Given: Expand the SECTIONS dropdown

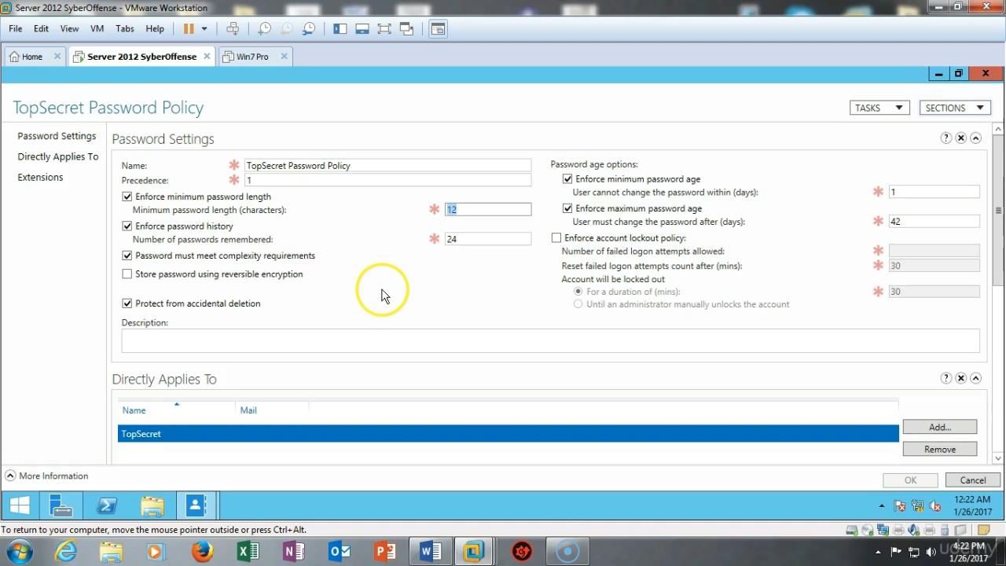Looking at the screenshot, I should pos(954,108).
